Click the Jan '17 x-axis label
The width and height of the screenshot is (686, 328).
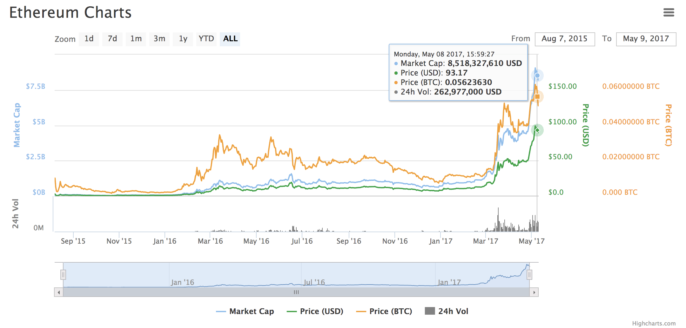coord(441,241)
